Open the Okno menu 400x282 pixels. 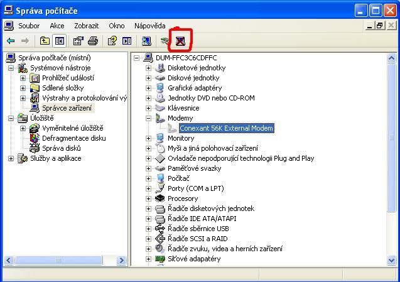click(x=117, y=26)
